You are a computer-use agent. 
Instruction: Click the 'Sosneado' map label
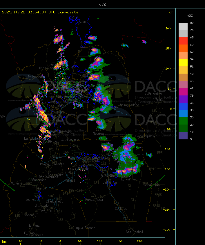[x=39, y=180]
